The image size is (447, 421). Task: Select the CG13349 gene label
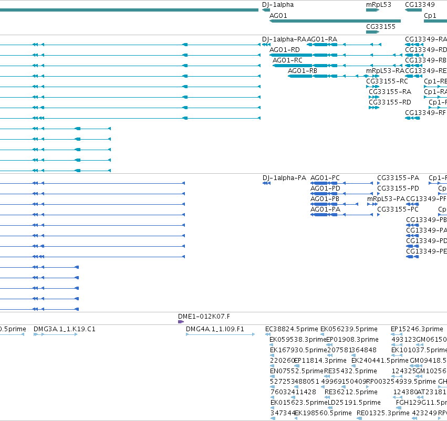[420, 5]
